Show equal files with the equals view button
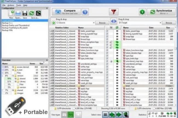 [x=105, y=114]
